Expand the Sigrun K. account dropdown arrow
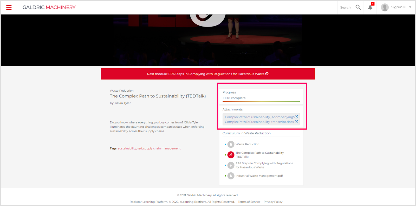The height and width of the screenshot is (206, 416). click(x=410, y=7)
